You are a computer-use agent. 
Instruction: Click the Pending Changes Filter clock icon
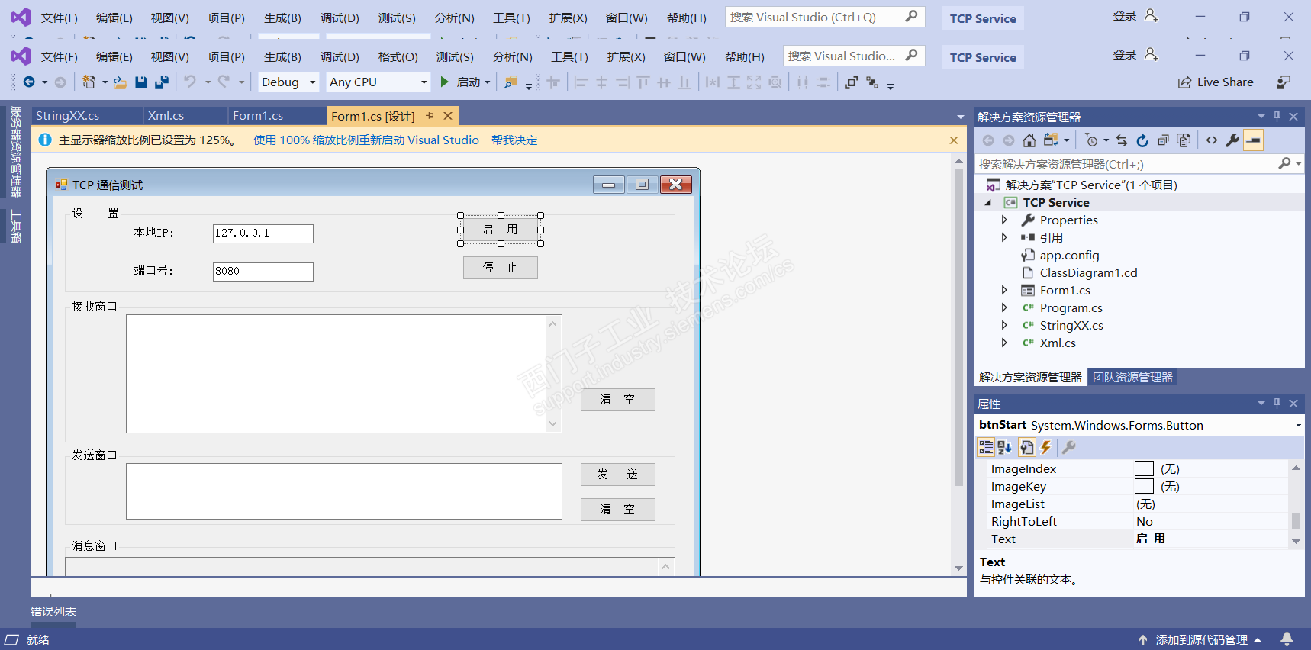click(1092, 140)
